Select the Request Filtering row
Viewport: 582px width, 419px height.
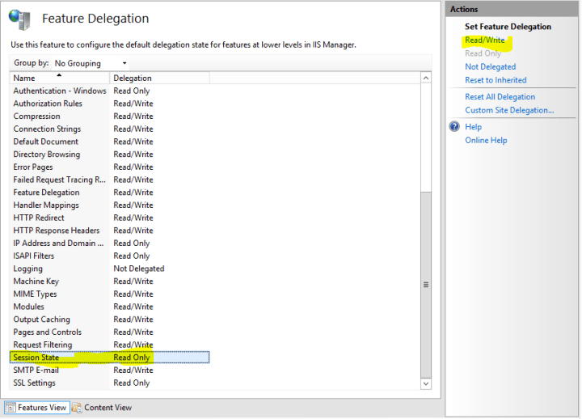pos(109,345)
